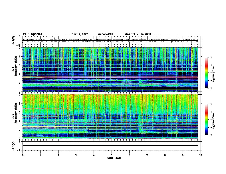This screenshot has width=226, height=174.
Task: Click the ch.2 color bar log PSD label
Action: pyautogui.click(x=213, y=121)
